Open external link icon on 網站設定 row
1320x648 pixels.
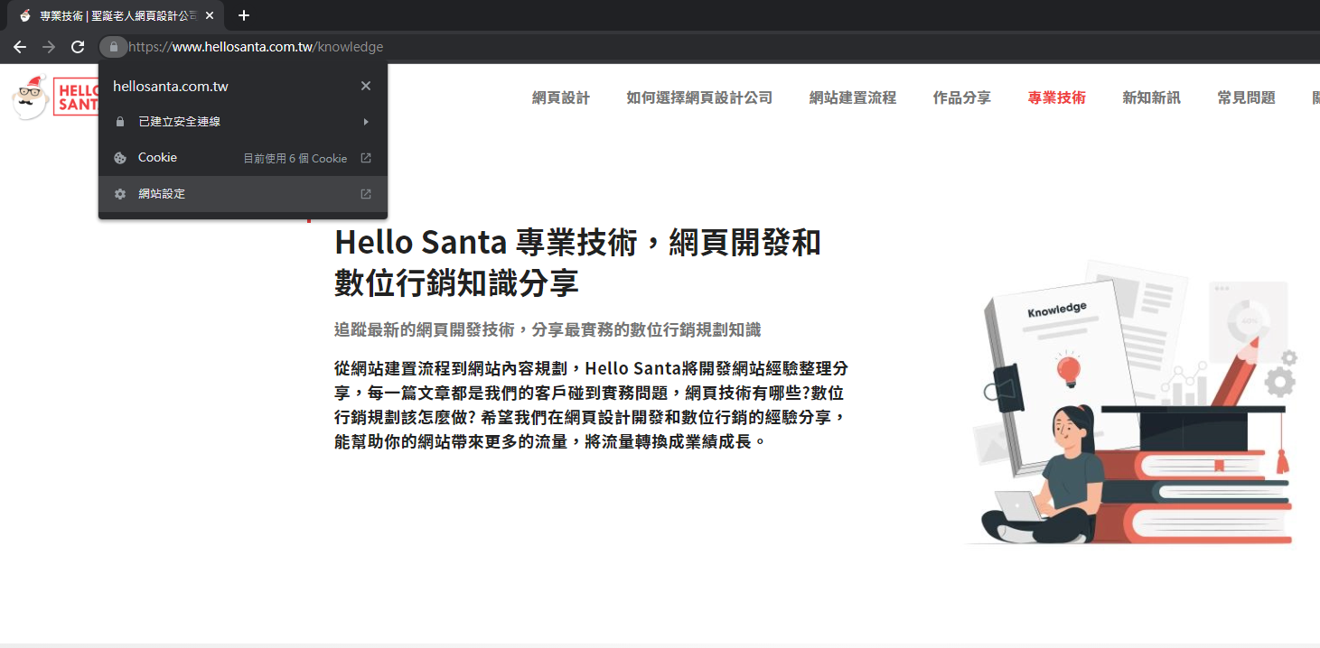pos(366,194)
